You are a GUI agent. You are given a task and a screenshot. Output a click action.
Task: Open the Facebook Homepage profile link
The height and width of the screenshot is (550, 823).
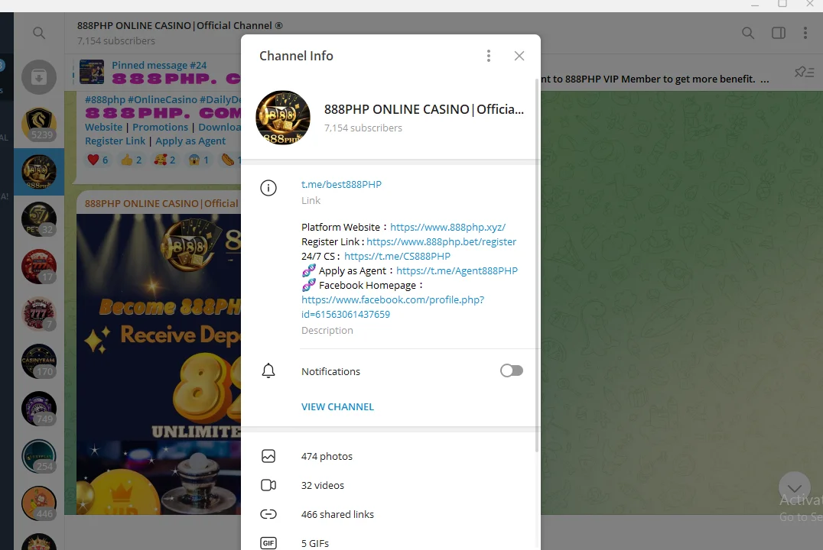tap(392, 307)
